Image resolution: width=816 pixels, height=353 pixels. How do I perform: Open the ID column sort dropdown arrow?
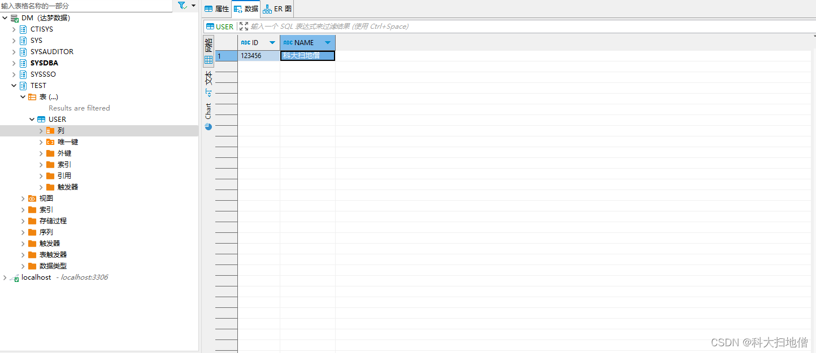(x=272, y=43)
